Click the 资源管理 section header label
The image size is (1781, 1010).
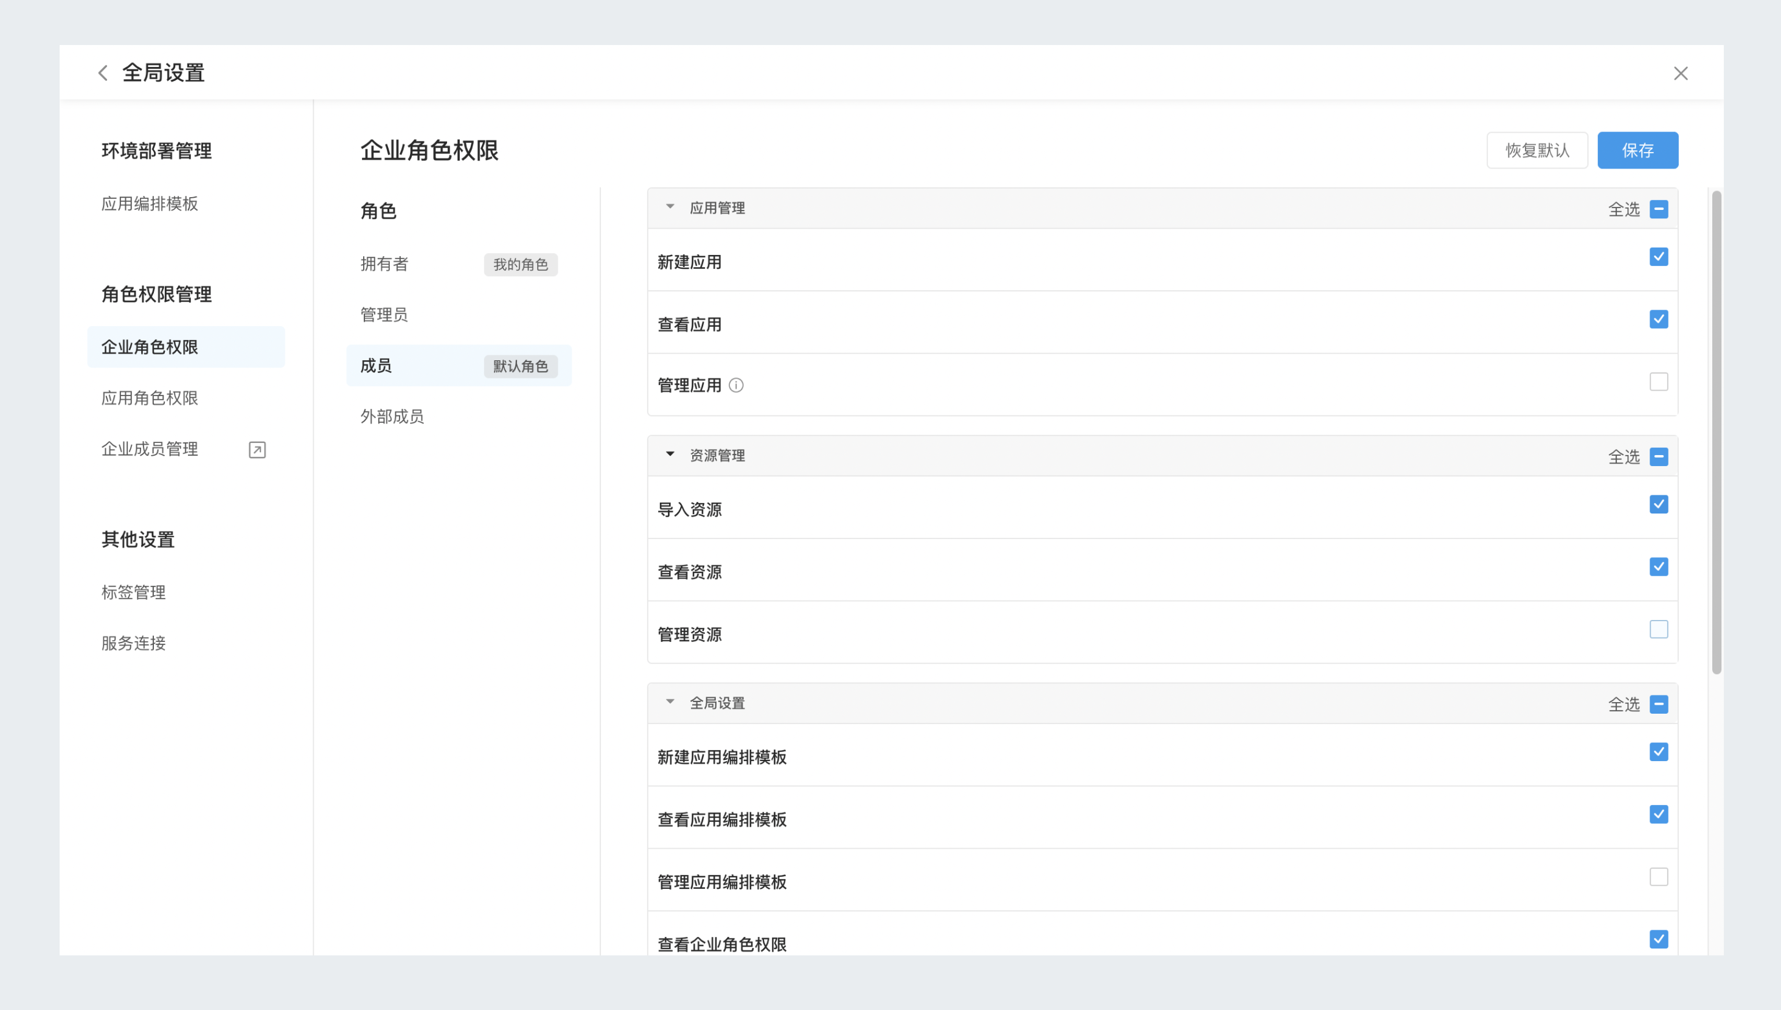[x=717, y=455]
